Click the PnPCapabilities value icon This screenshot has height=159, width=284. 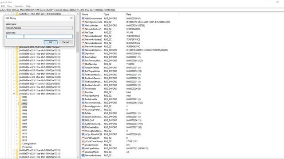tap(83, 71)
